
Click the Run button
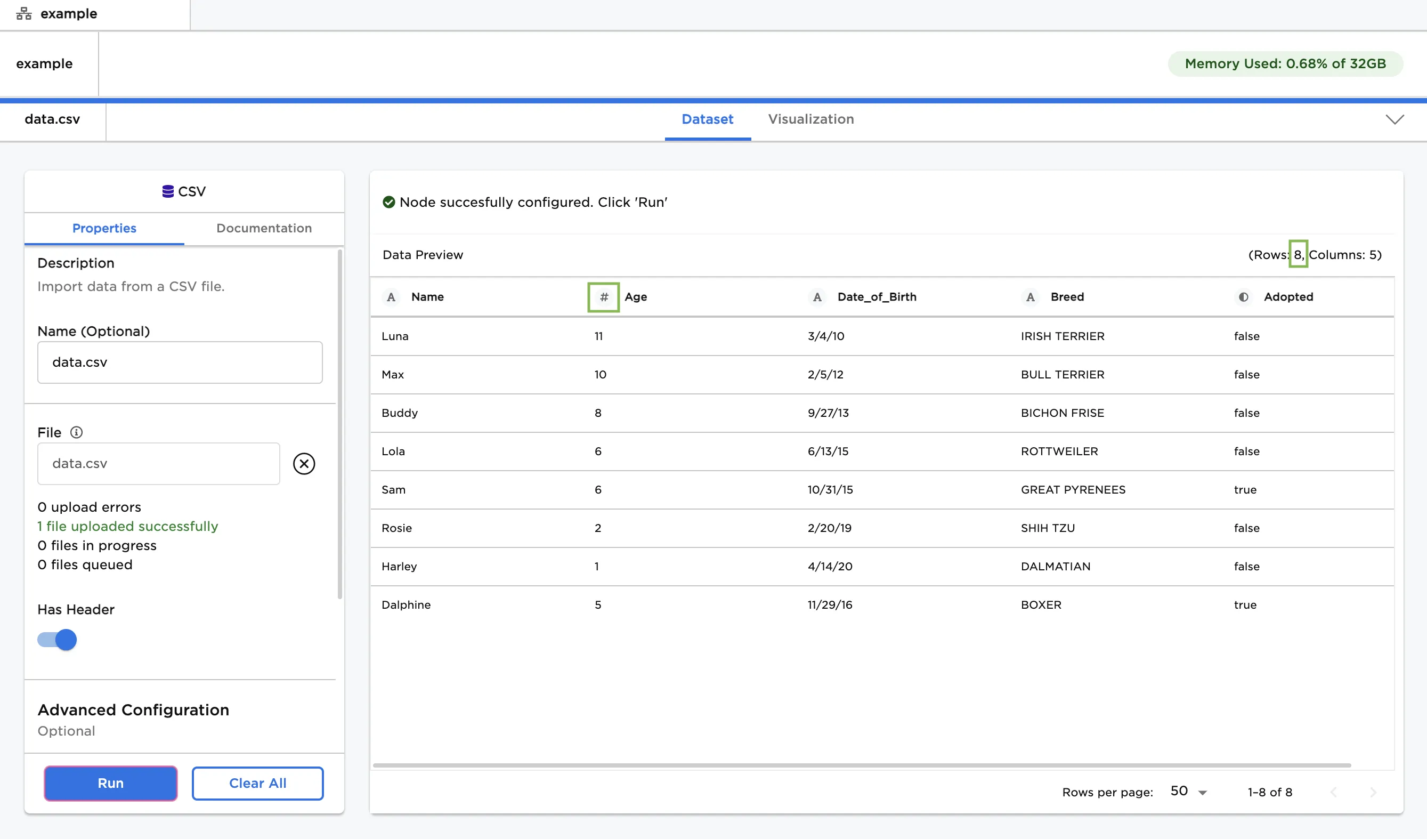tap(110, 783)
